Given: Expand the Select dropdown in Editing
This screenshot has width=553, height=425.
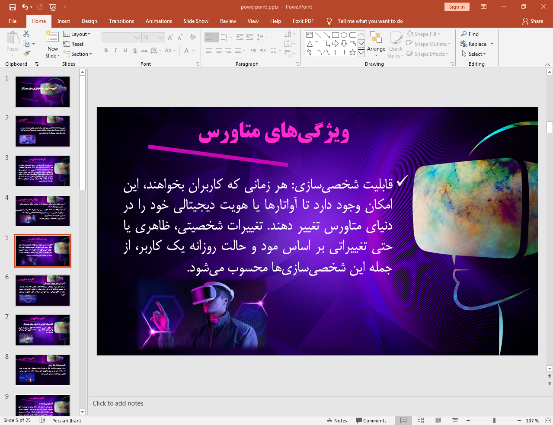Looking at the screenshot, I should pos(474,54).
